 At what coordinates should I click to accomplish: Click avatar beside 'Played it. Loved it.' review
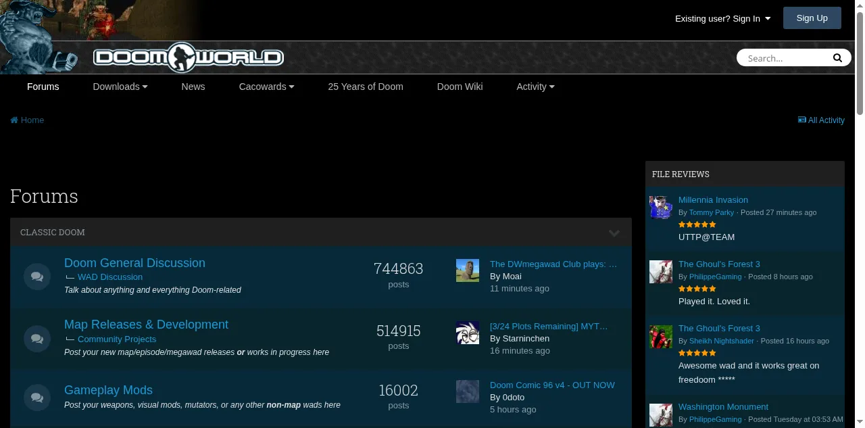[x=661, y=272]
